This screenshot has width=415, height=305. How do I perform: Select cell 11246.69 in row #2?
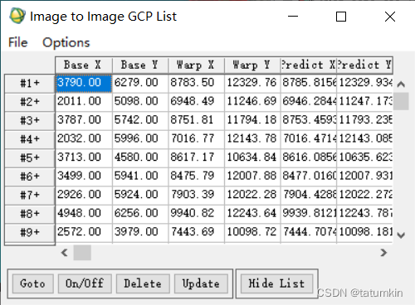[252, 102]
